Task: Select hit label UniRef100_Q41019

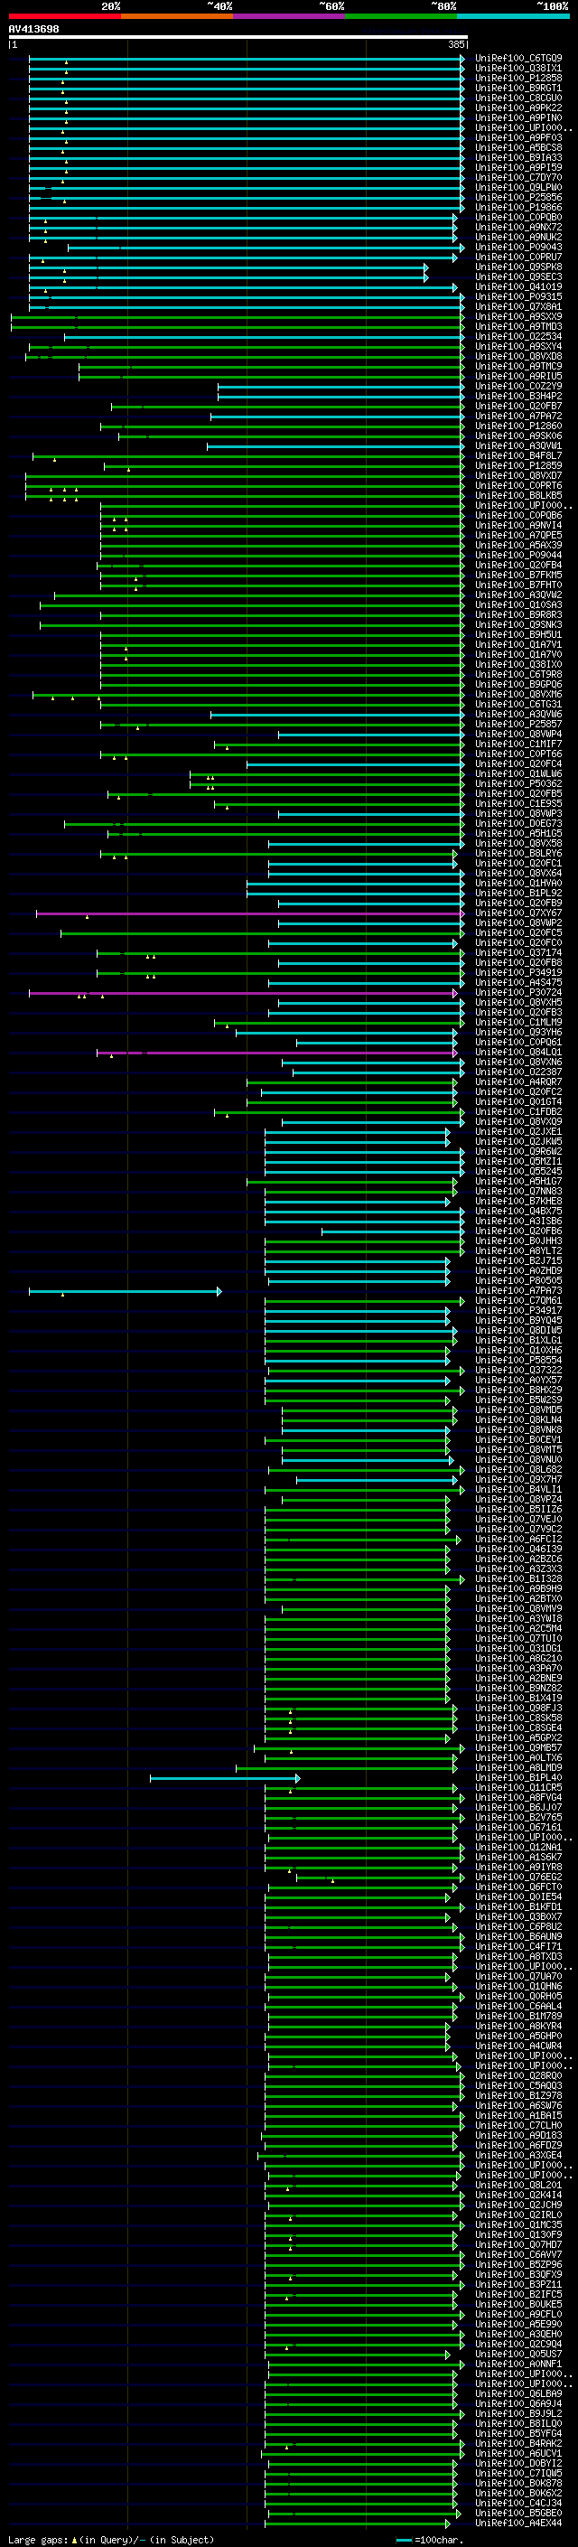Action: coord(518,286)
